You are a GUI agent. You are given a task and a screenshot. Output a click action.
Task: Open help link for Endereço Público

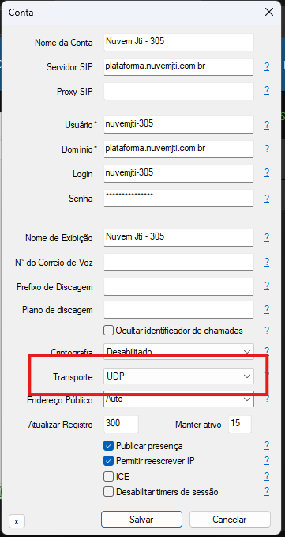click(267, 399)
